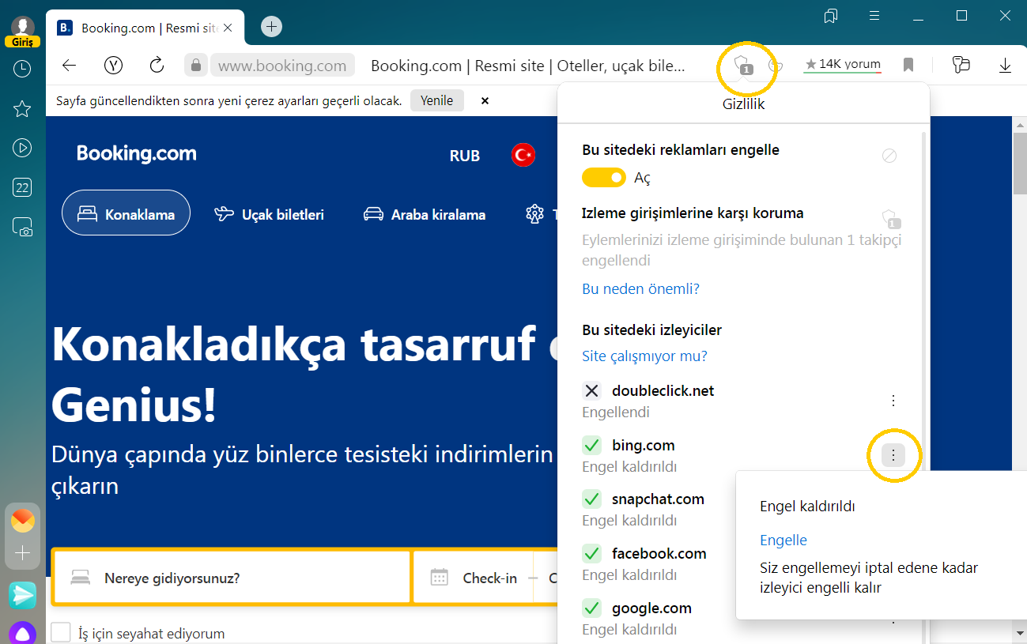Open the downloads arrow icon

pyautogui.click(x=1005, y=65)
